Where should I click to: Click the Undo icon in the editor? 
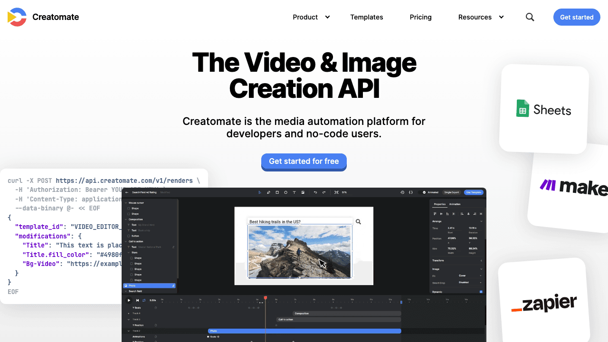tap(315, 192)
